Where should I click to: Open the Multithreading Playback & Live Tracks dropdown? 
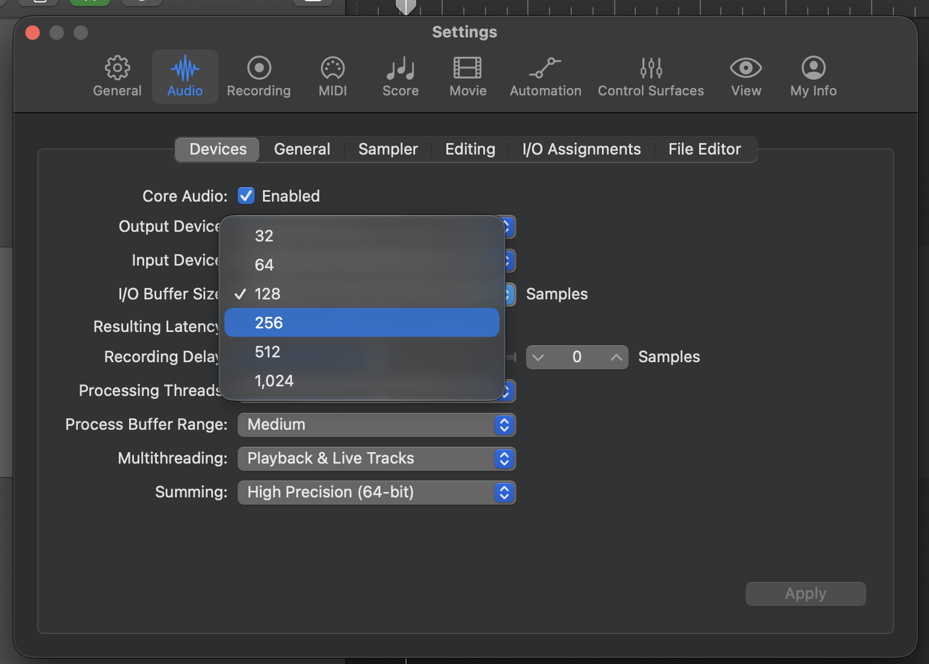pos(377,458)
